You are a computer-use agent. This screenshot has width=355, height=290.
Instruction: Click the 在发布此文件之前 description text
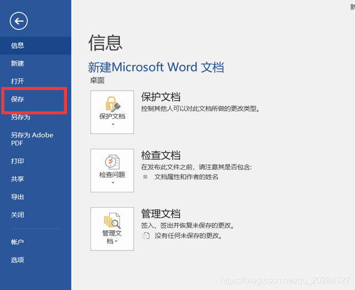click(x=196, y=167)
